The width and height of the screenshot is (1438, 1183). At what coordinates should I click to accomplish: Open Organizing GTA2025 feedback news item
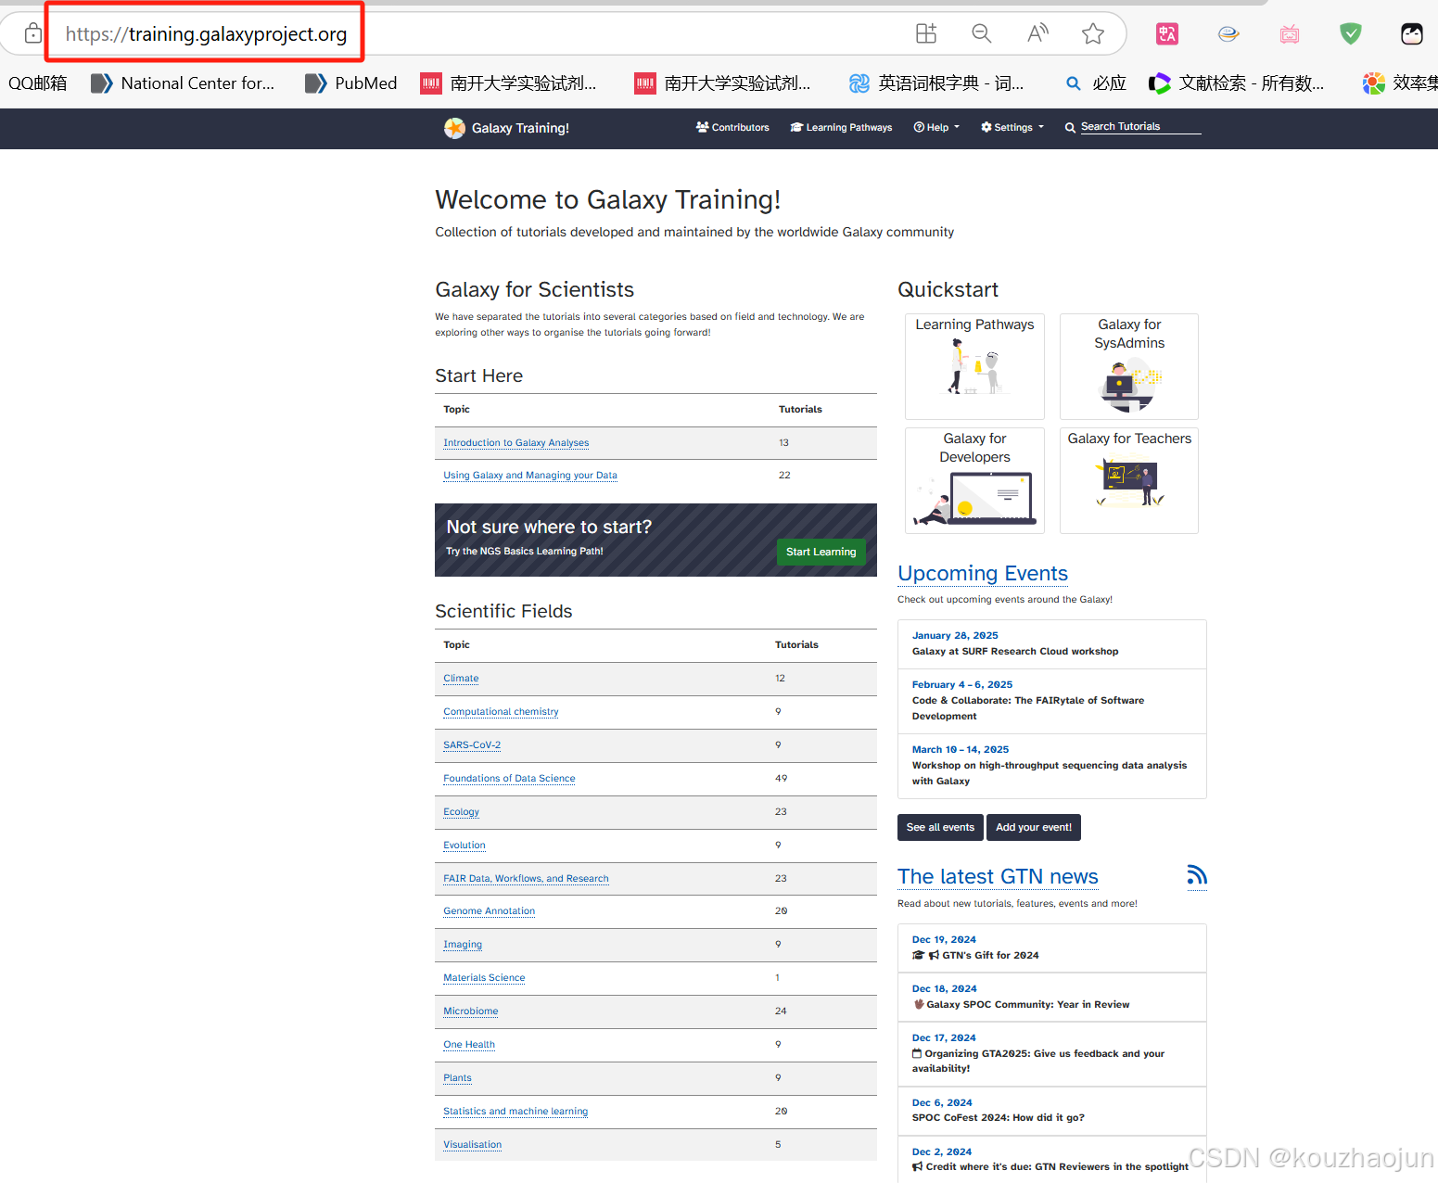(1052, 1053)
